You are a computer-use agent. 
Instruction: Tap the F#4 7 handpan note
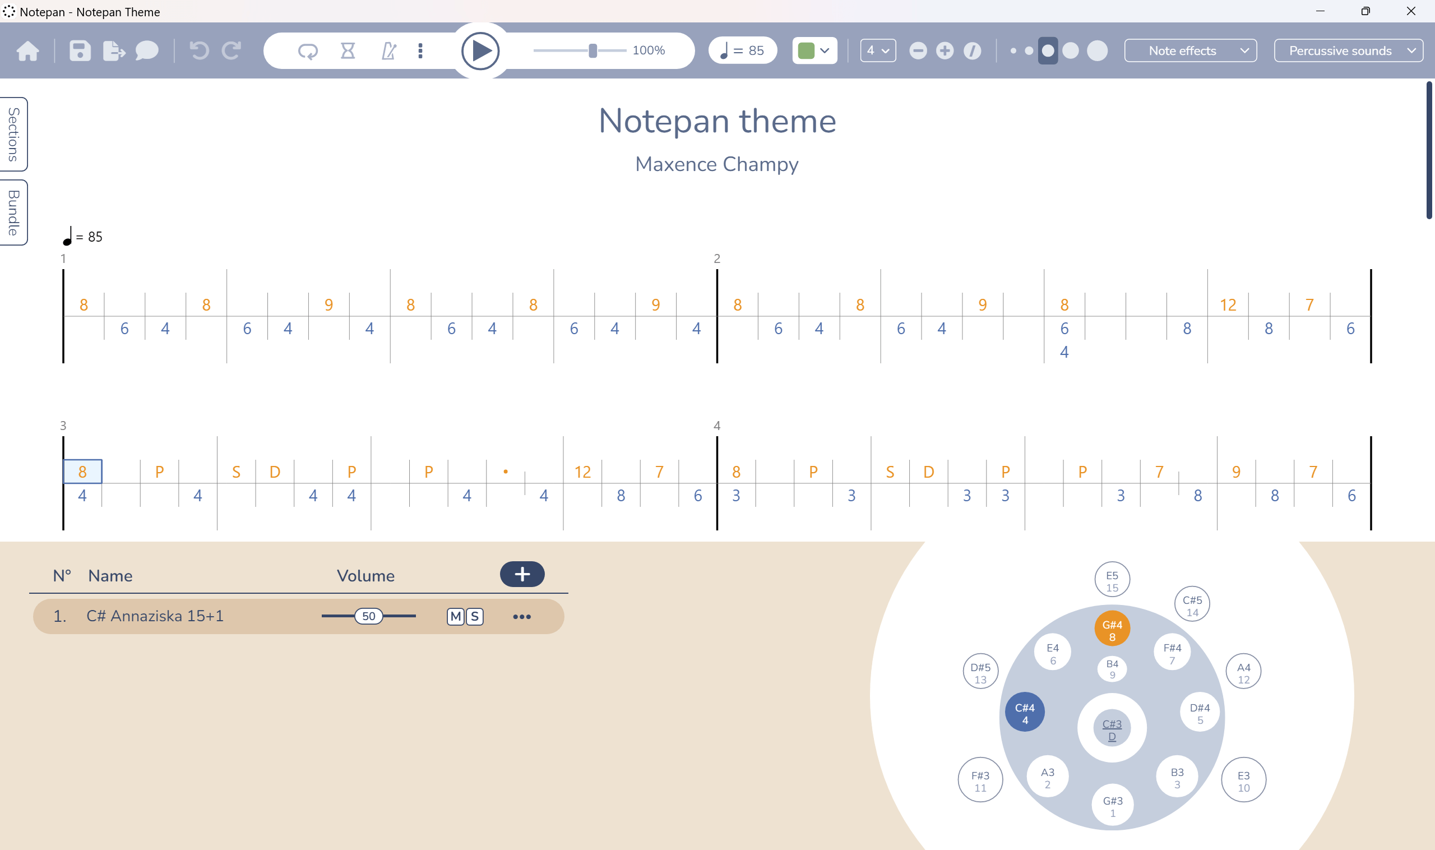(1172, 653)
